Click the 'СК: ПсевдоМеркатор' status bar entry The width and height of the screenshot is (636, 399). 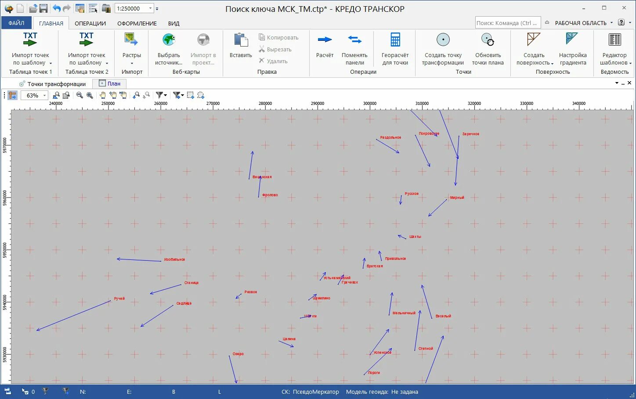(x=310, y=392)
